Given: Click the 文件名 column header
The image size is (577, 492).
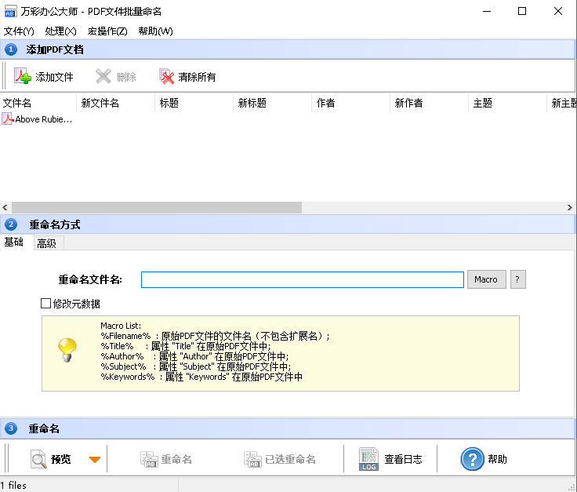Looking at the screenshot, I should (38, 103).
